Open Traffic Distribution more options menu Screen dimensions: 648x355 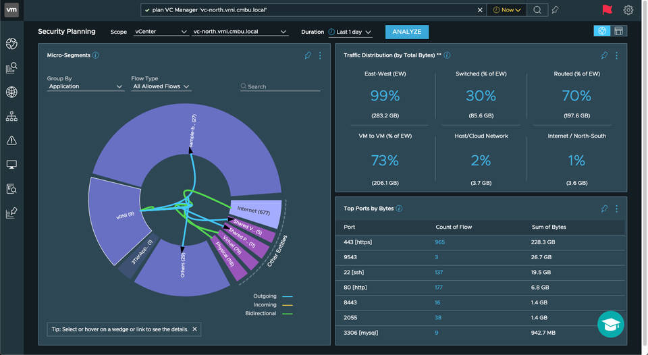pos(616,55)
